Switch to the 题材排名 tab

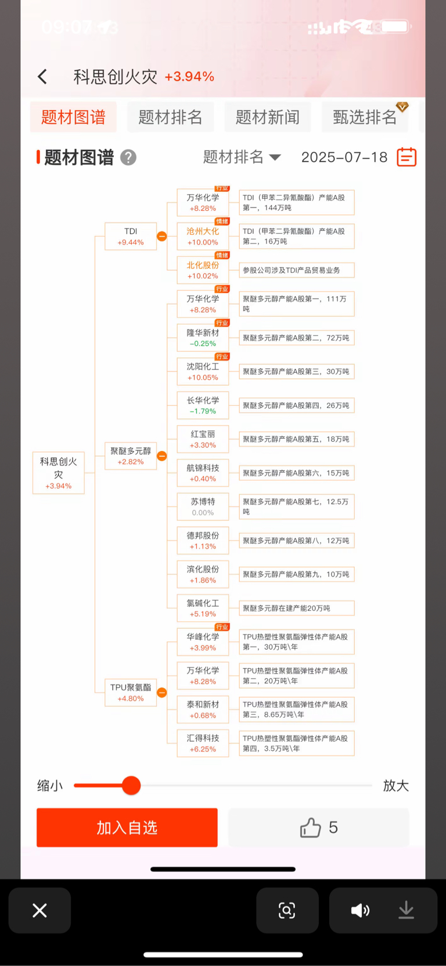(x=170, y=117)
